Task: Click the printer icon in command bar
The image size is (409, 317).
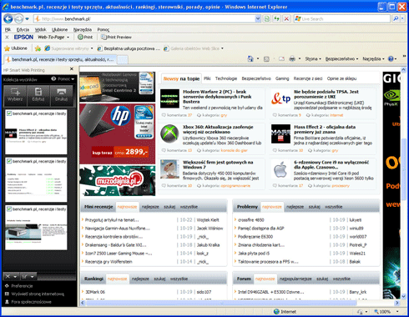Action: 292,58
